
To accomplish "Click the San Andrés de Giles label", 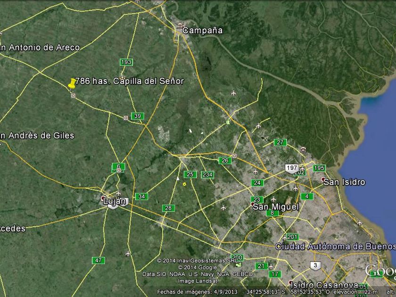I will [37, 136].
